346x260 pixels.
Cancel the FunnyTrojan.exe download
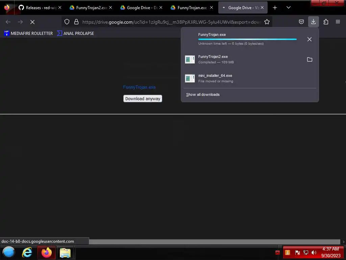point(310,39)
